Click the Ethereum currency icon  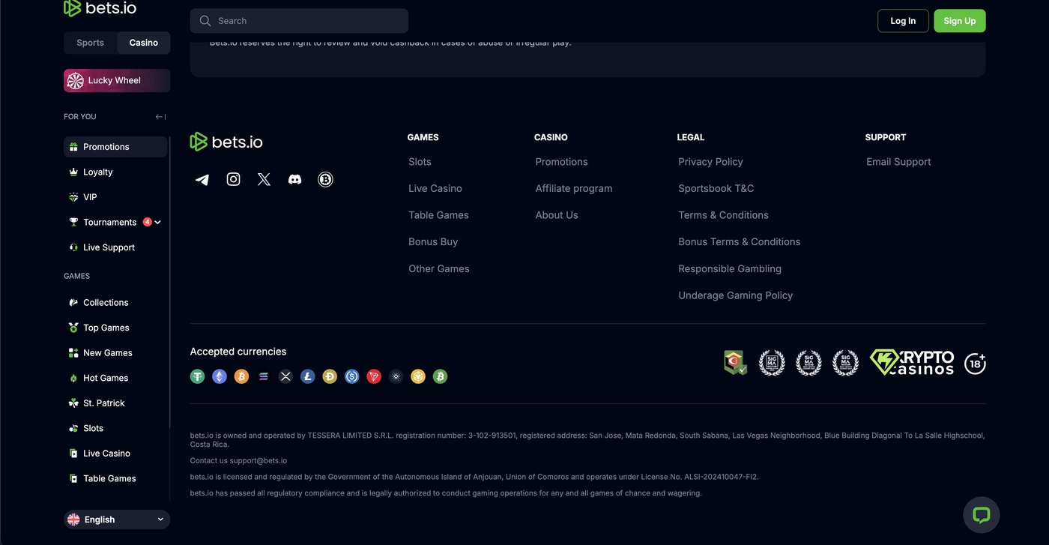tap(220, 376)
